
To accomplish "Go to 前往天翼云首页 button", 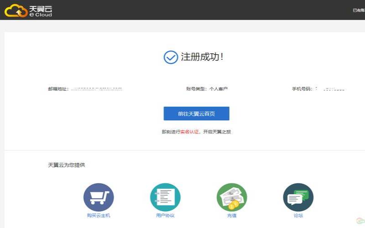I will coord(197,114).
